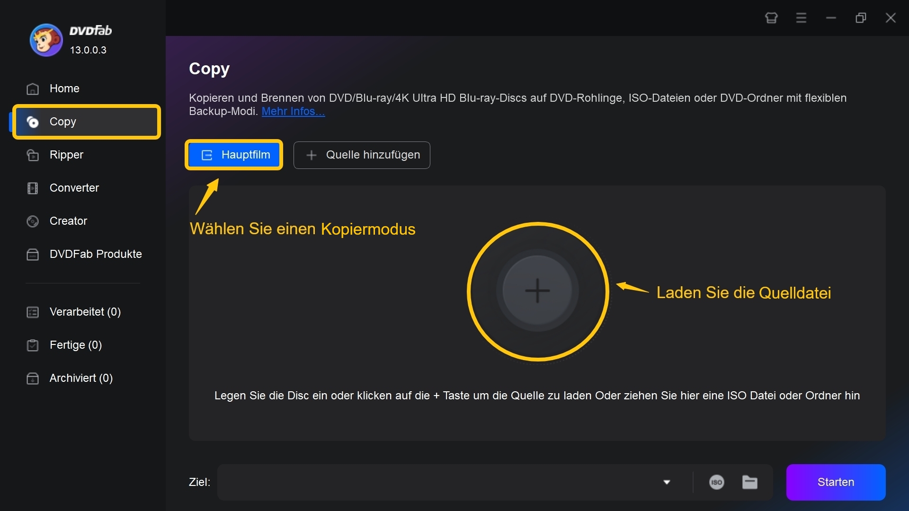The image size is (909, 511).
Task: Click the ISO output format icon
Action: 716,480
